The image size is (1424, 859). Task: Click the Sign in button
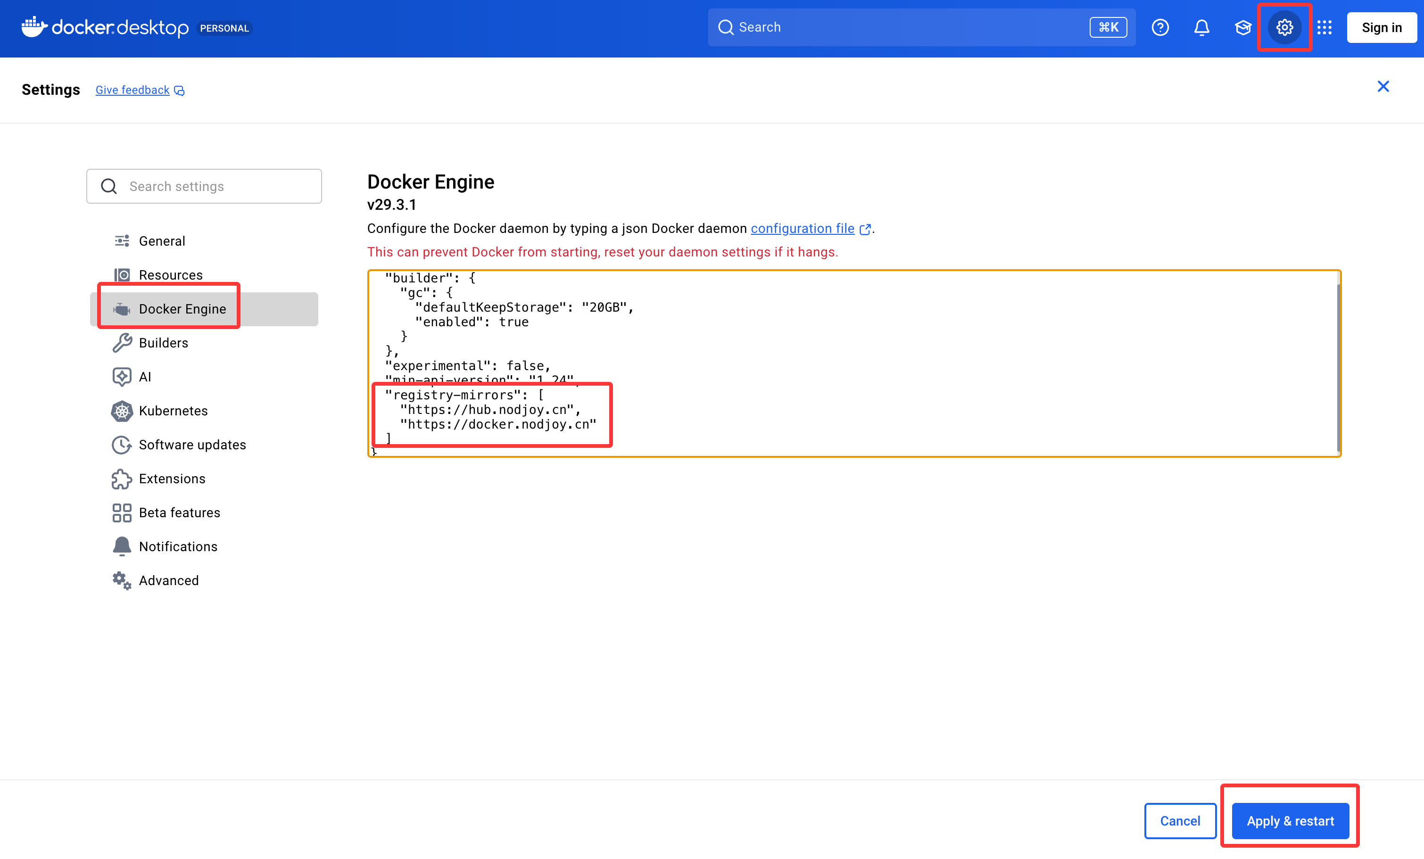[1381, 27]
